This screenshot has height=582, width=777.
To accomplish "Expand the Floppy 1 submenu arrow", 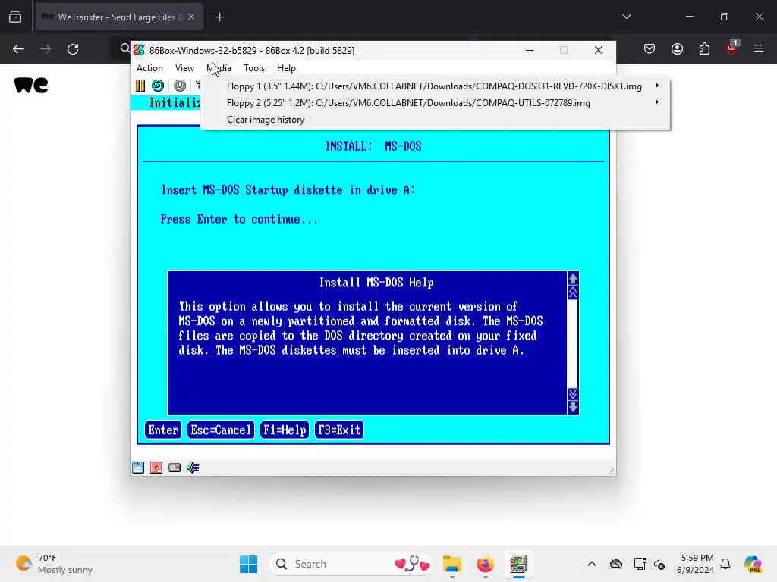I will pos(657,86).
